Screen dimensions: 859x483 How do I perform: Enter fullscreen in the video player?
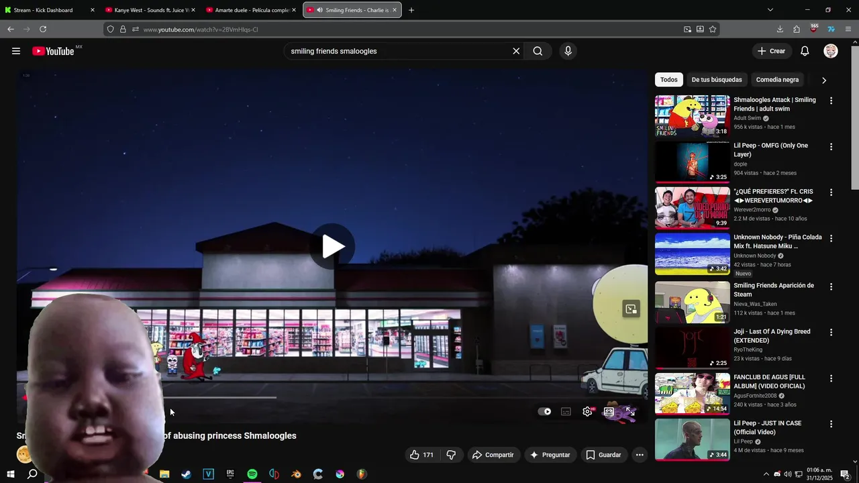629,412
